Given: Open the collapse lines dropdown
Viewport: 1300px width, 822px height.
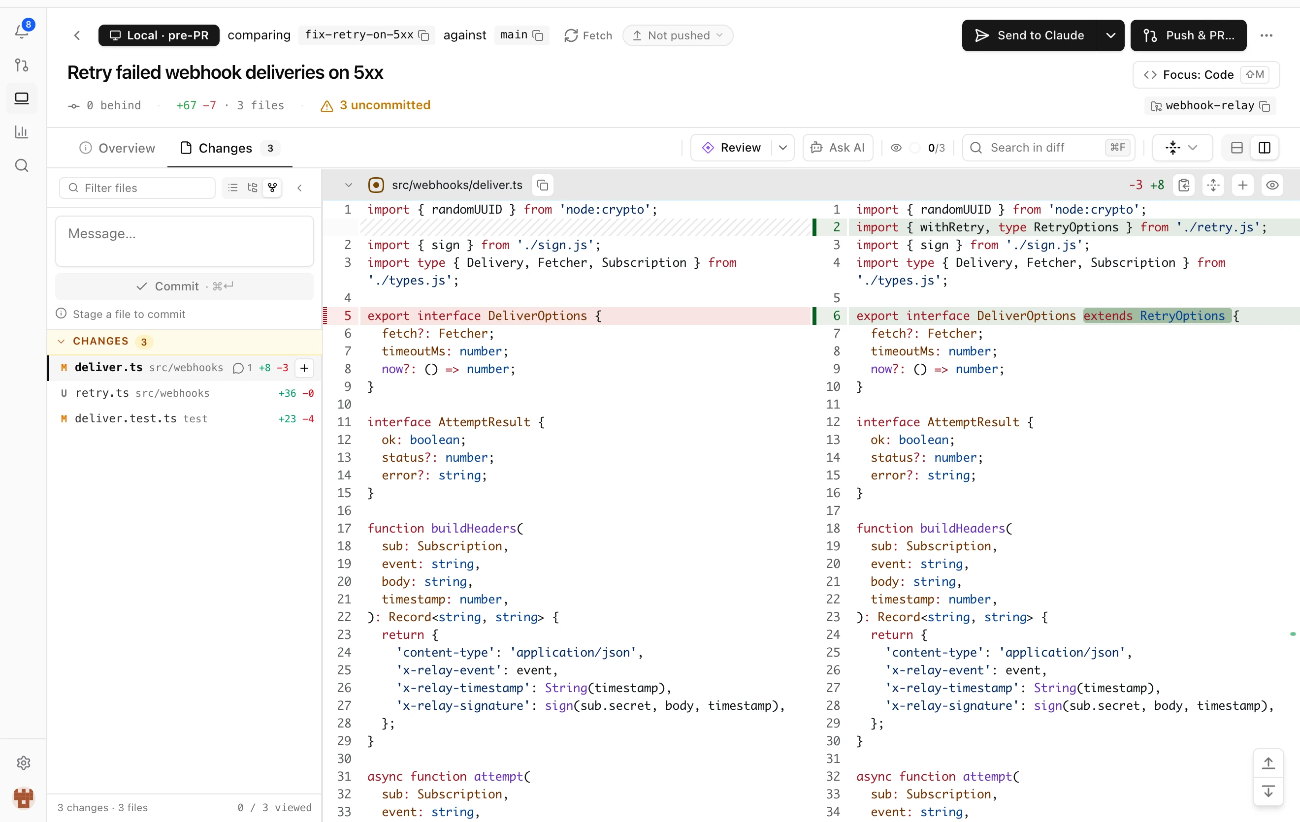Looking at the screenshot, I should [x=1182, y=148].
